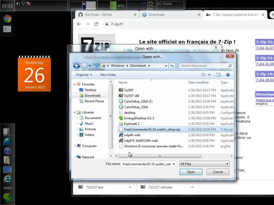274x205 pixels.
Task: Select the Windows-8-consumer-preview file
Action: (154, 146)
